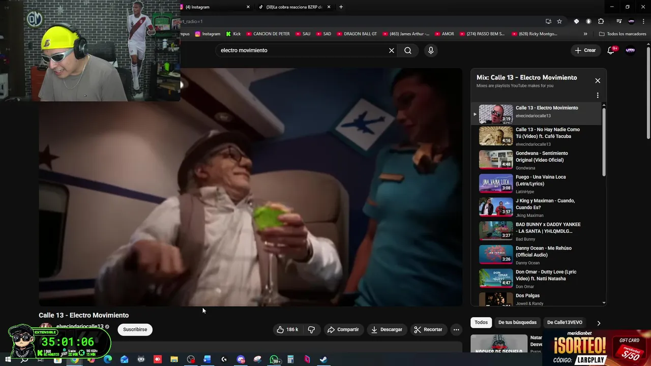Dislike the video with thumbs down
Screen dimensions: 651x366
click(x=311, y=329)
